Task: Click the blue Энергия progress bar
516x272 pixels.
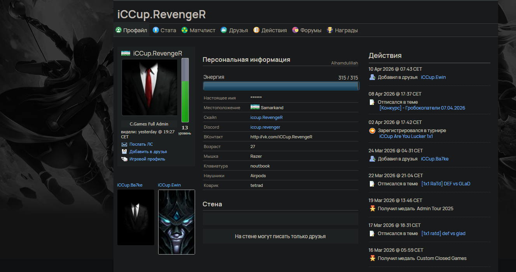Action: [281, 86]
